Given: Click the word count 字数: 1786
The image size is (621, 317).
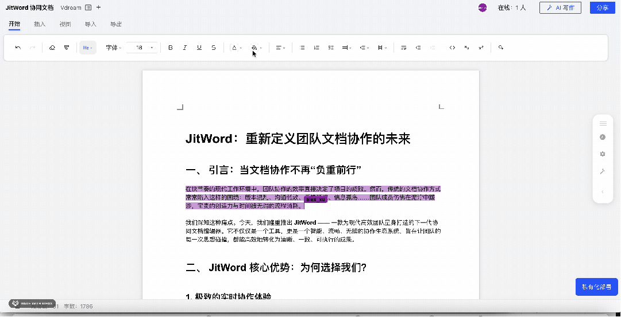Looking at the screenshot, I should click(79, 306).
